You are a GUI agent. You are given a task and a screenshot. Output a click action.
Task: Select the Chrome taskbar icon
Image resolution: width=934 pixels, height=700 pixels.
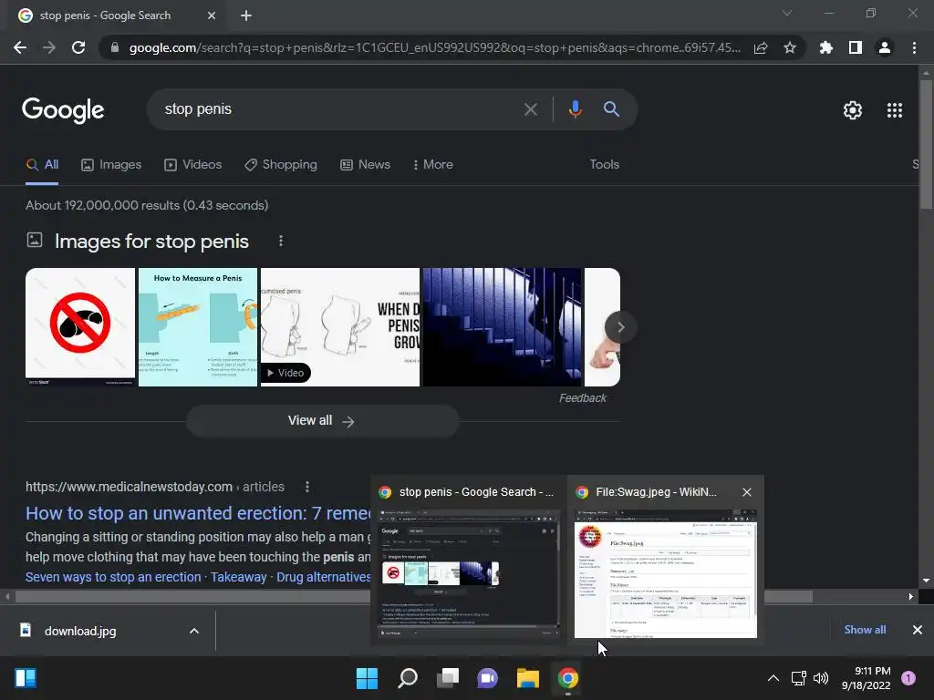click(x=567, y=678)
